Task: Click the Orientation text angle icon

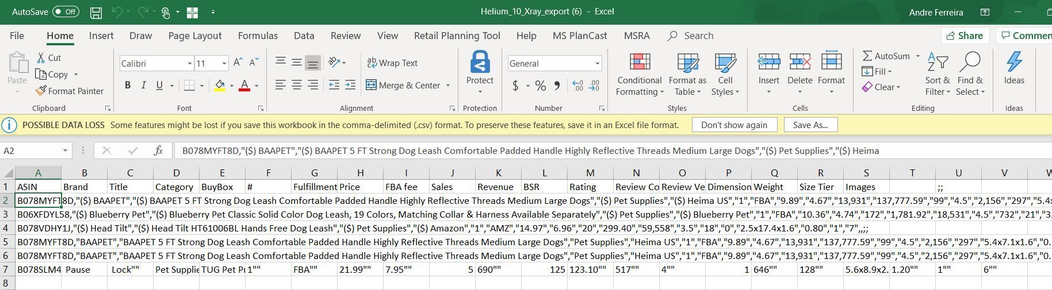Action: coord(334,62)
